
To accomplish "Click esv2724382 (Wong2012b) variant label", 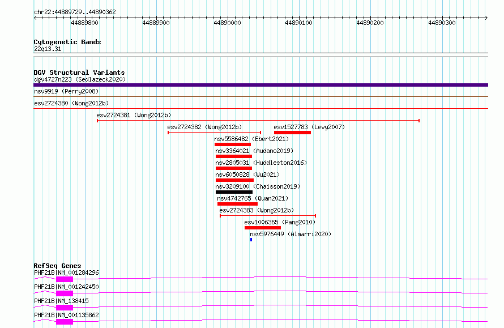I will click(204, 127).
